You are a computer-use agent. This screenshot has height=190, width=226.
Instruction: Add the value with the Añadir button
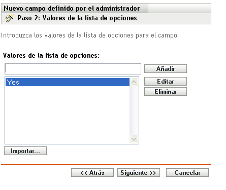(x=166, y=69)
